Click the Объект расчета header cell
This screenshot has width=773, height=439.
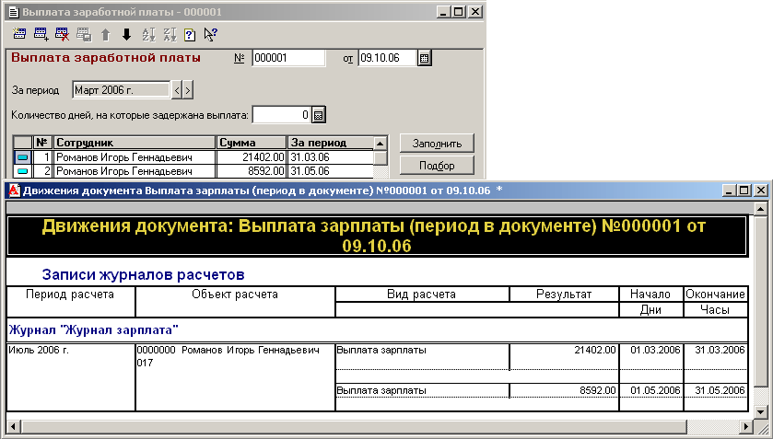[235, 302]
